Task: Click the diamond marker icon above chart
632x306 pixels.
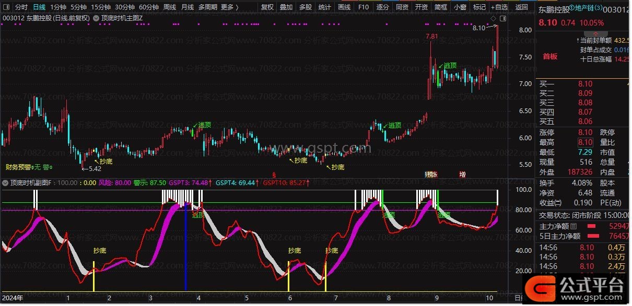Action: (x=493, y=18)
